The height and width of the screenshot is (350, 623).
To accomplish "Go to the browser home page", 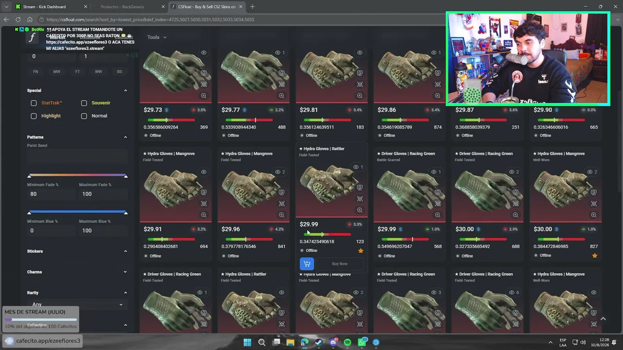I will [30, 19].
